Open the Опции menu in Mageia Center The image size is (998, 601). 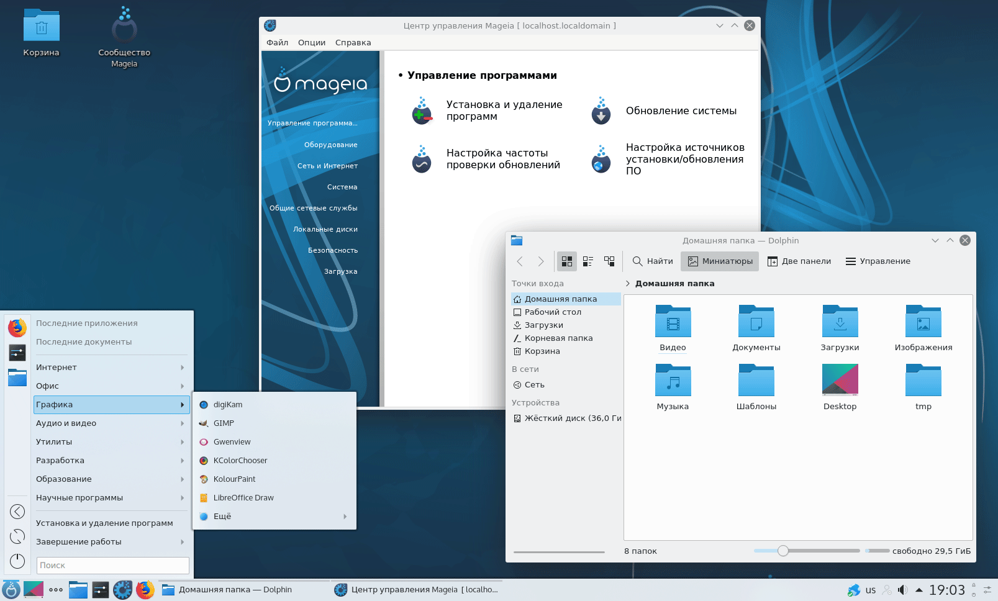coord(311,43)
